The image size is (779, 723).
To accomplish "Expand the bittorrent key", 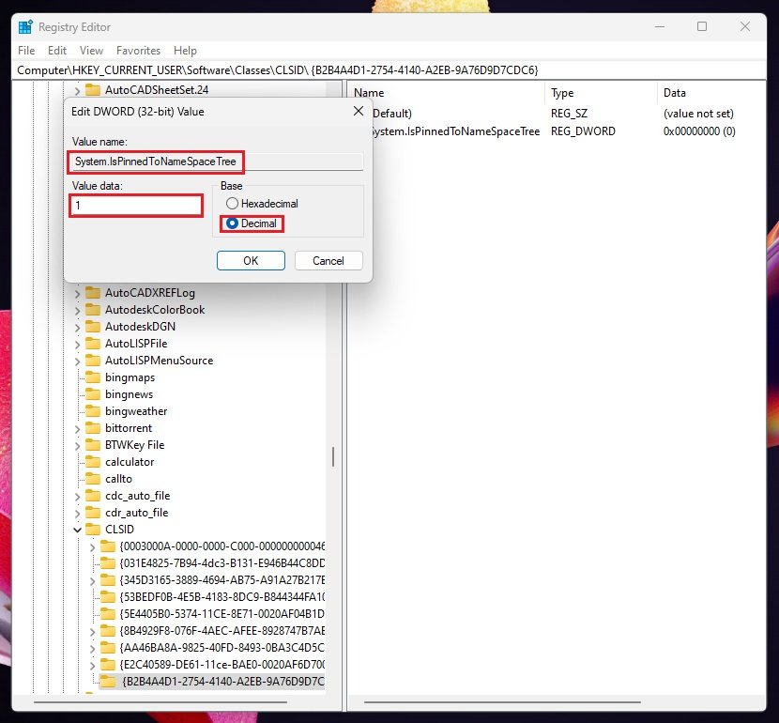I will pyautogui.click(x=77, y=428).
